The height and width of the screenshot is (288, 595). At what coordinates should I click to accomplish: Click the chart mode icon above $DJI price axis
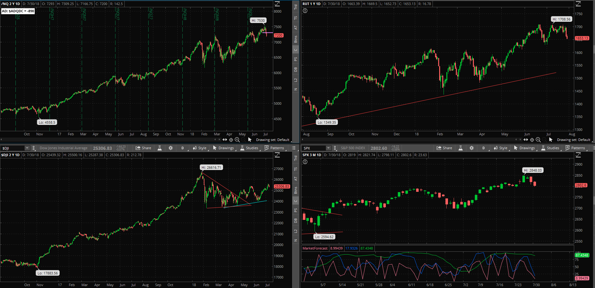click(x=277, y=155)
